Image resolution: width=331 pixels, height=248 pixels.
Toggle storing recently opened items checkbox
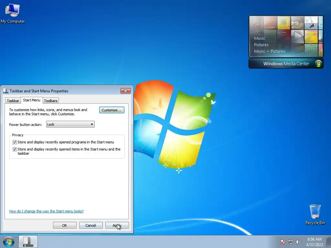(15, 149)
